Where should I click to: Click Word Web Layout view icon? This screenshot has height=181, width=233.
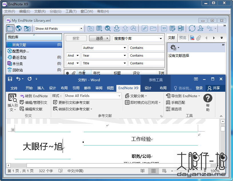tap(164, 171)
